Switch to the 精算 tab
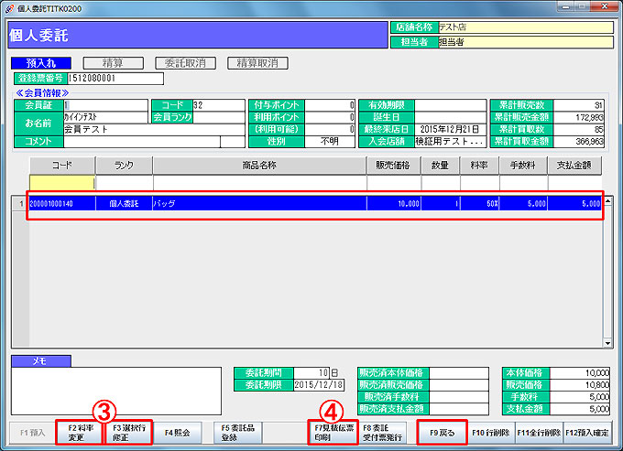The image size is (623, 451). pyautogui.click(x=114, y=63)
